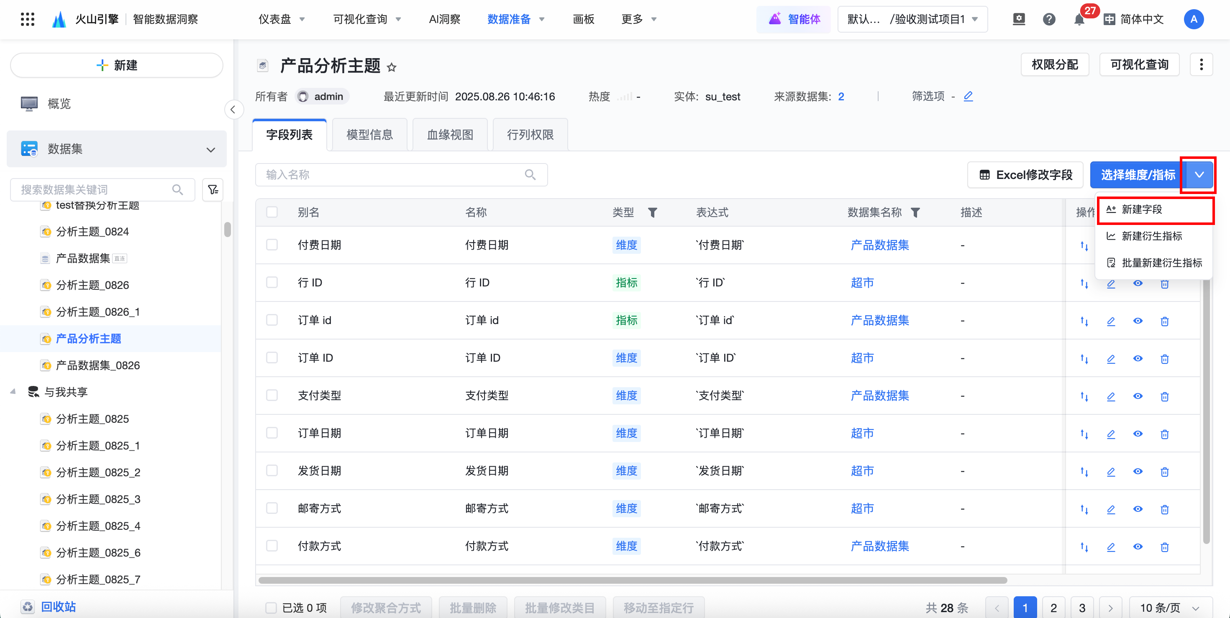Open the dataset filter icon beside search
This screenshot has width=1230, height=618.
[x=213, y=190]
